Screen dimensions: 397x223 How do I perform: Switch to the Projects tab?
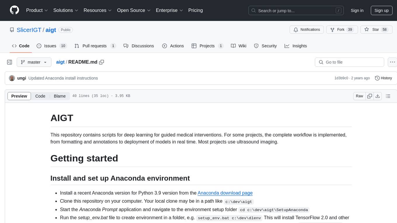click(x=207, y=46)
